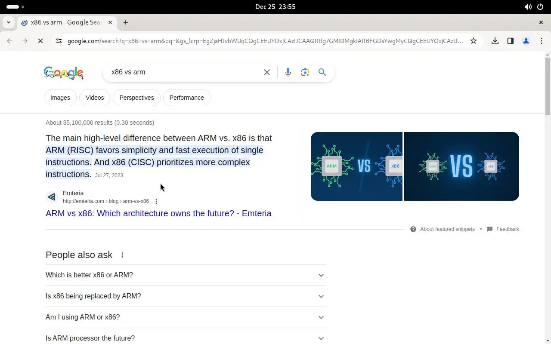Screen dimensions: 551x344
Task: Close the 'x86 vs arm' tab
Action: click(110, 22)
